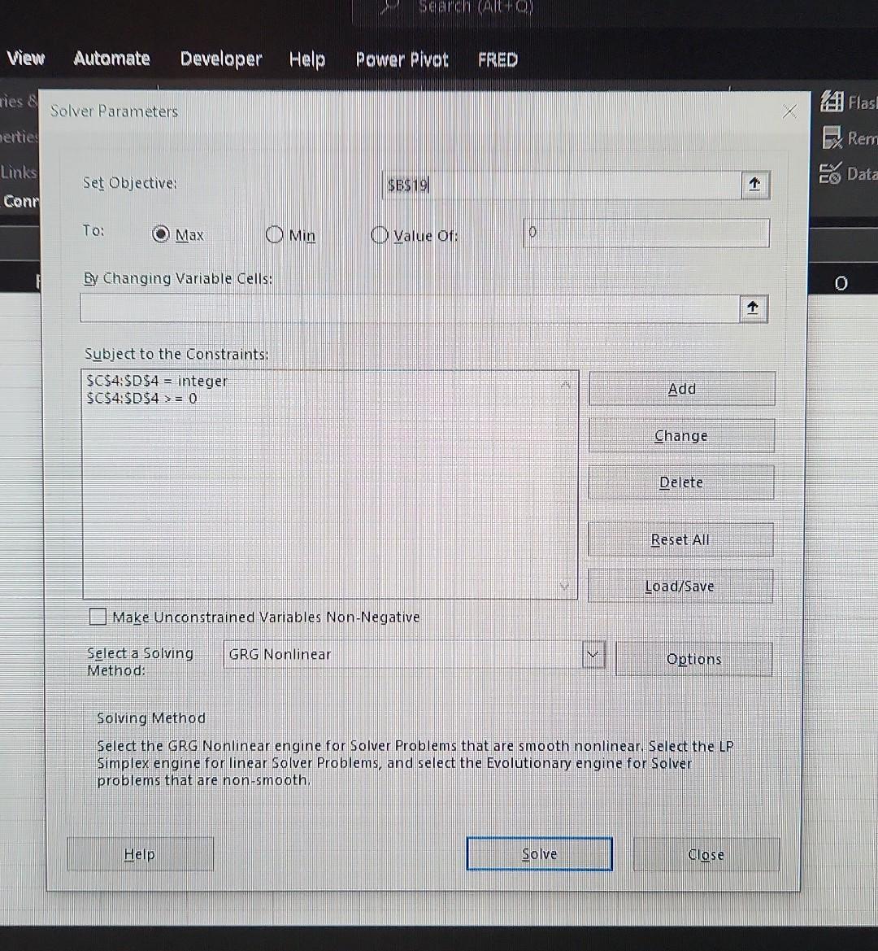Switch to the Developer ribbon tab
The height and width of the screenshot is (951, 878).
(220, 59)
